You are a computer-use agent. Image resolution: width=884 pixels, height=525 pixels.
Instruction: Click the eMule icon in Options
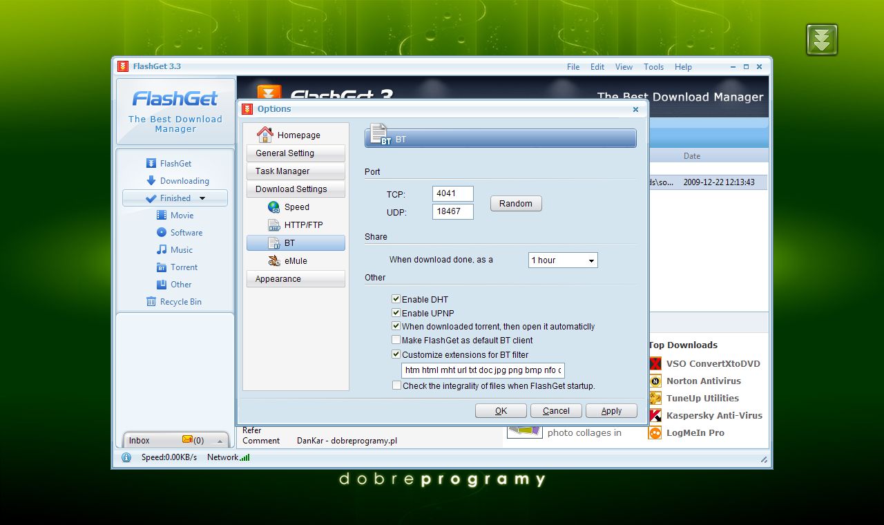click(274, 260)
